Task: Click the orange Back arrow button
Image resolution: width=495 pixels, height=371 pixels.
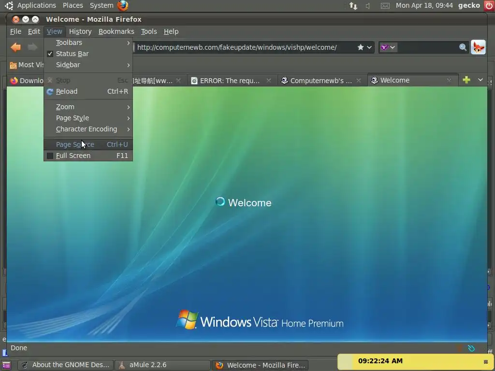Action: [x=15, y=47]
